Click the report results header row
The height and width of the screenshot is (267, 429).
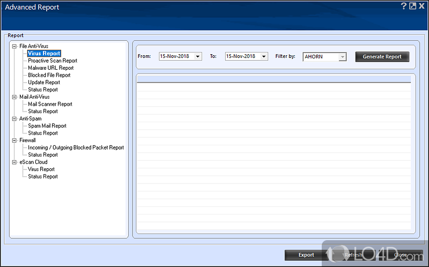(273, 79)
